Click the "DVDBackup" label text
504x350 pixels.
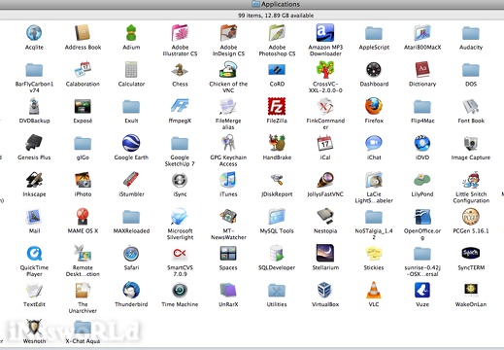pos(34,121)
